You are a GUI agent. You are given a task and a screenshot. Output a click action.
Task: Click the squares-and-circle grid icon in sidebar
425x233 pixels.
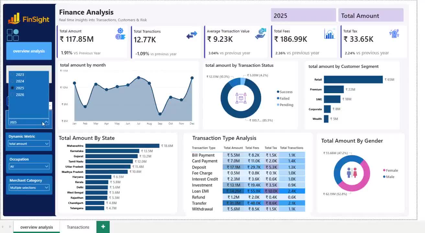[13, 35]
